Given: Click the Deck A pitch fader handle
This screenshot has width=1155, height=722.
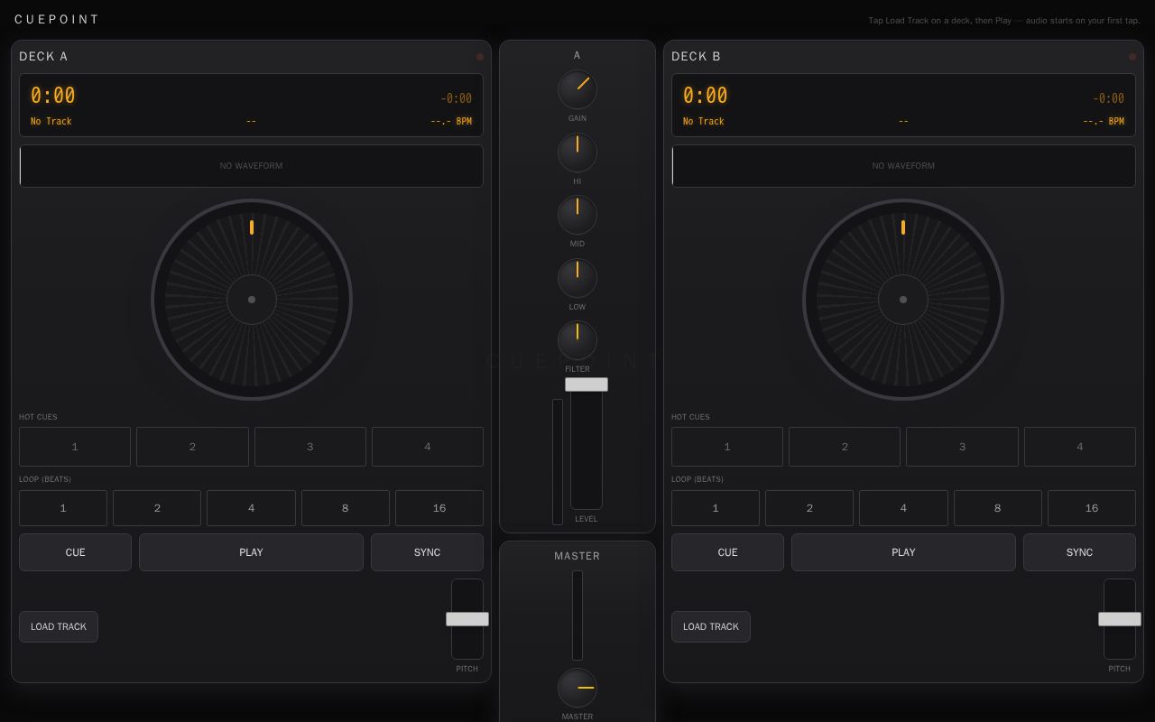Looking at the screenshot, I should (x=467, y=619).
